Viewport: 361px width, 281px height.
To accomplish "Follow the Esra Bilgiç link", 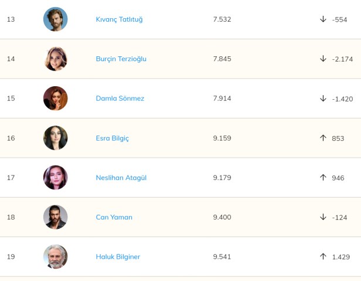I will 112,138.
